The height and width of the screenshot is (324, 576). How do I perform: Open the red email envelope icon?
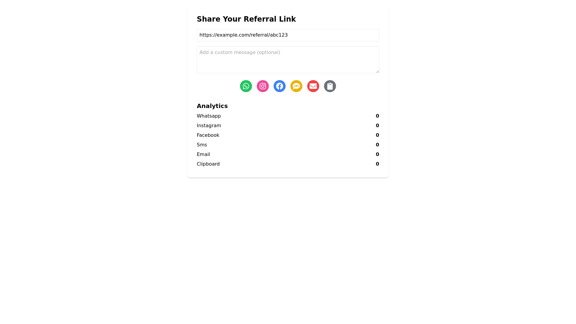coord(313,86)
